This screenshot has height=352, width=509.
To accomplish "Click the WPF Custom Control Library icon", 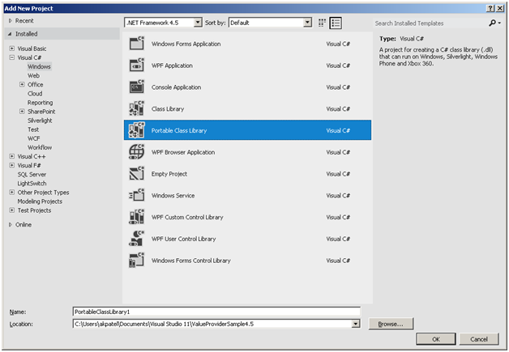I will (x=137, y=217).
